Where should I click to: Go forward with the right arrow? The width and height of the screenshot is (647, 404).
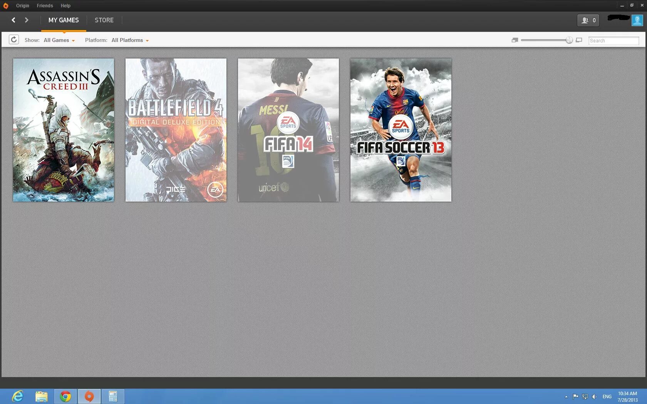click(27, 20)
